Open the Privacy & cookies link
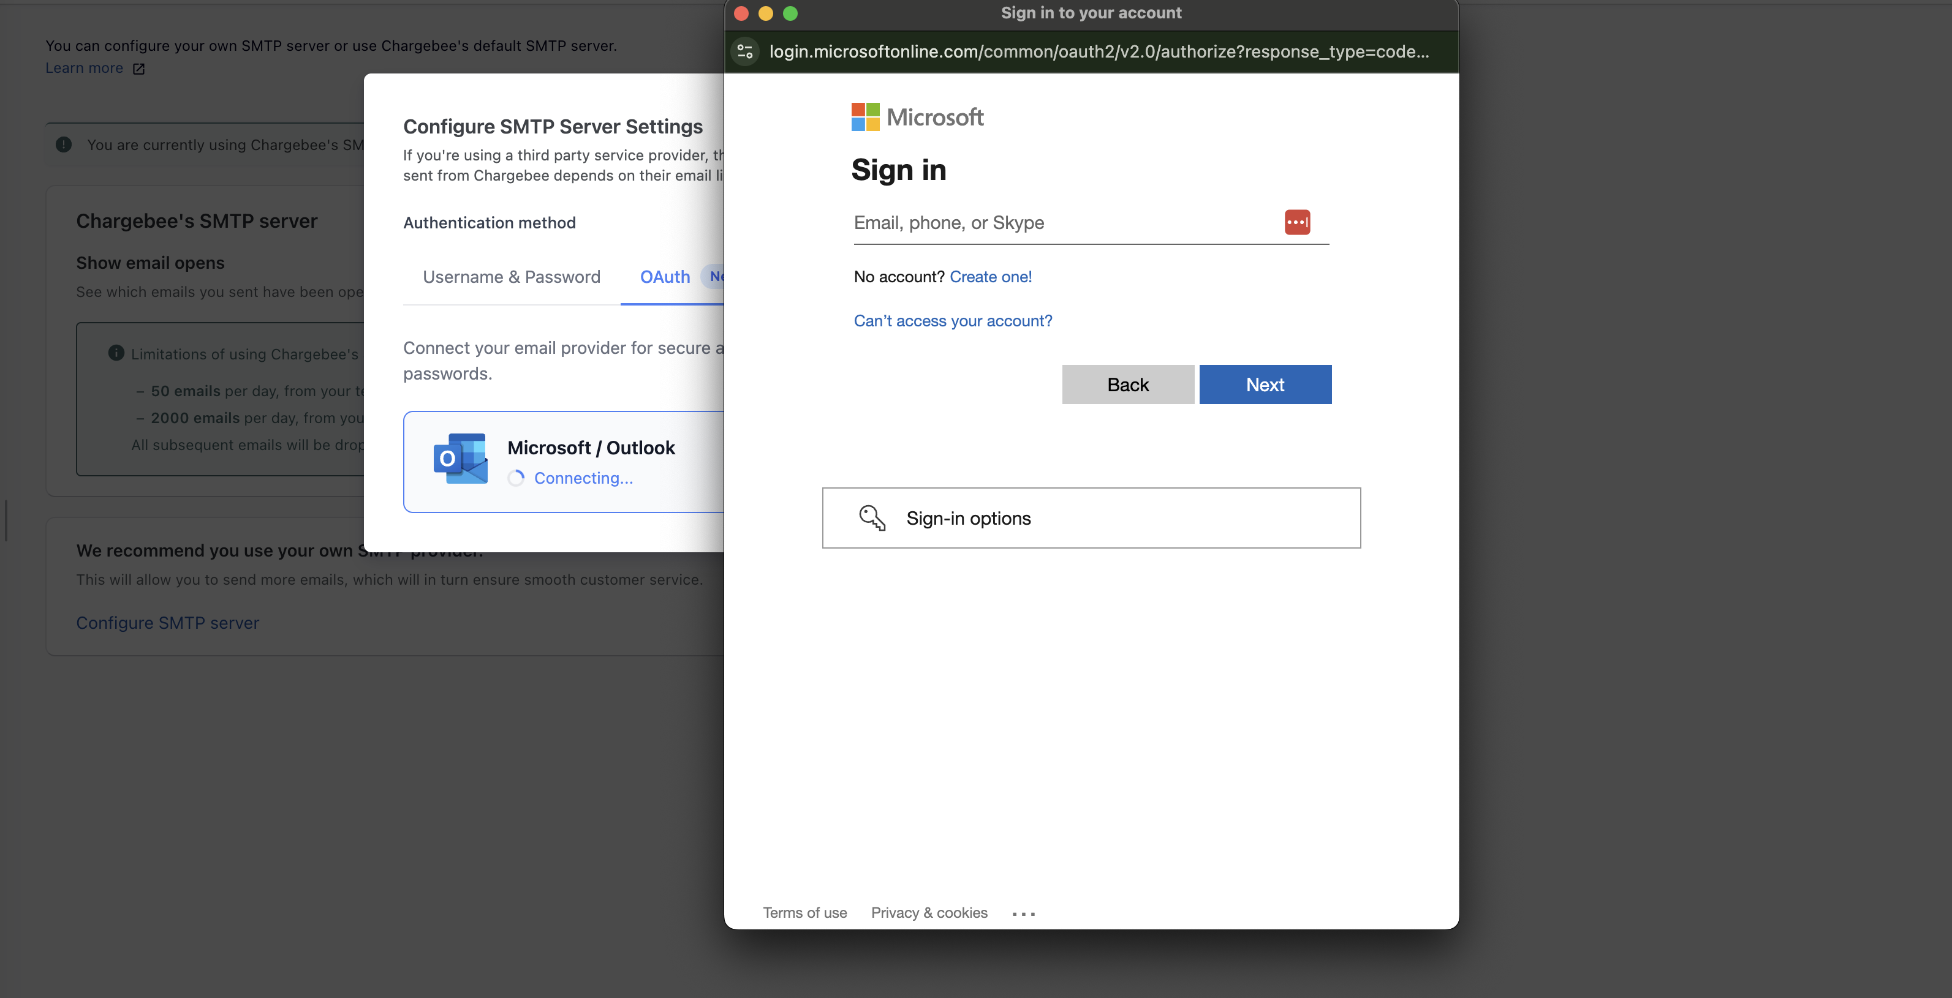The width and height of the screenshot is (1952, 998). [x=928, y=912]
